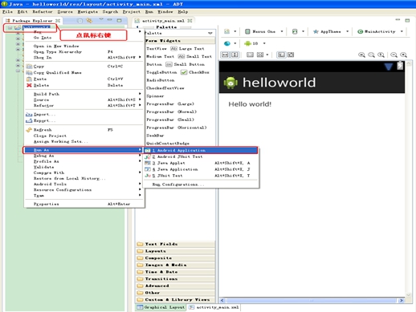
Task: Choose 4 Java Application from submenu
Action: 201,169
